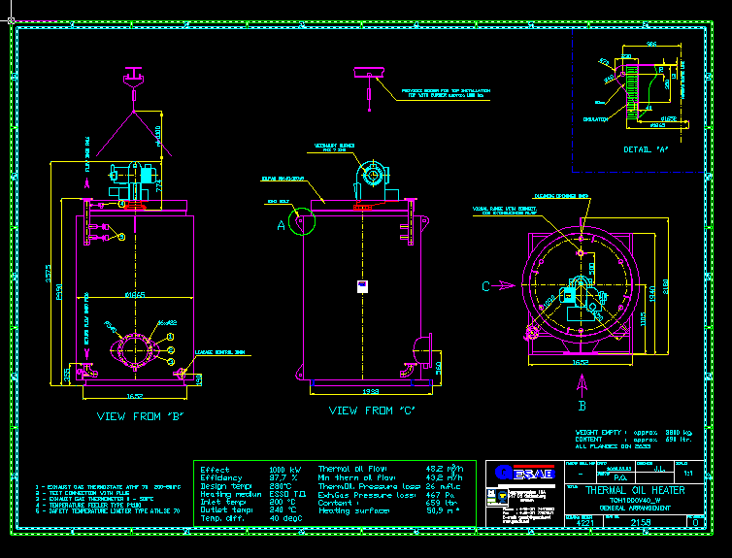Click the '40 degC' temperature difference value
The width and height of the screenshot is (732, 558).
285,518
